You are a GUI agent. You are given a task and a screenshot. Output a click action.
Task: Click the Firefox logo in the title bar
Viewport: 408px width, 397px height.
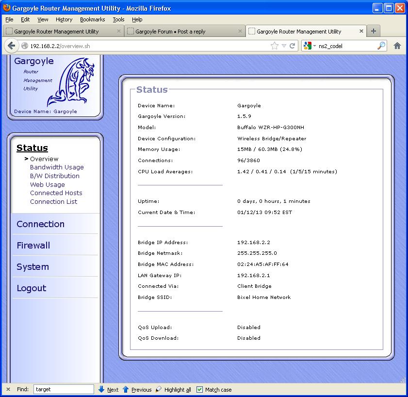6,8
